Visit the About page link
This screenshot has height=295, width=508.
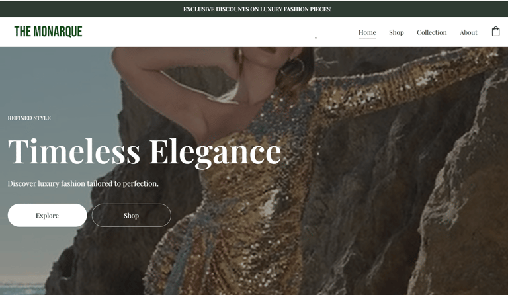[x=468, y=32]
